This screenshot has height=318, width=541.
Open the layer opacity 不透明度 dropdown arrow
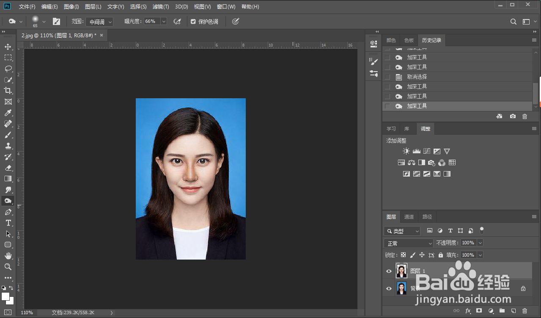(x=480, y=243)
